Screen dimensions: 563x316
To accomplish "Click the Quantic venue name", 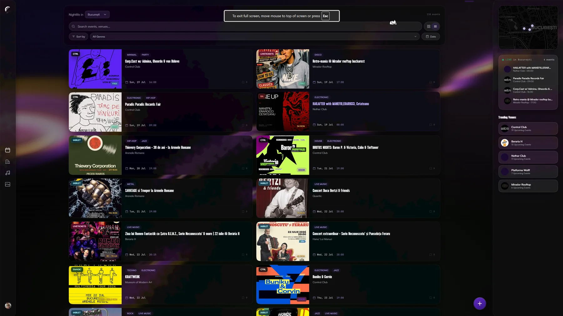I will (317, 196).
